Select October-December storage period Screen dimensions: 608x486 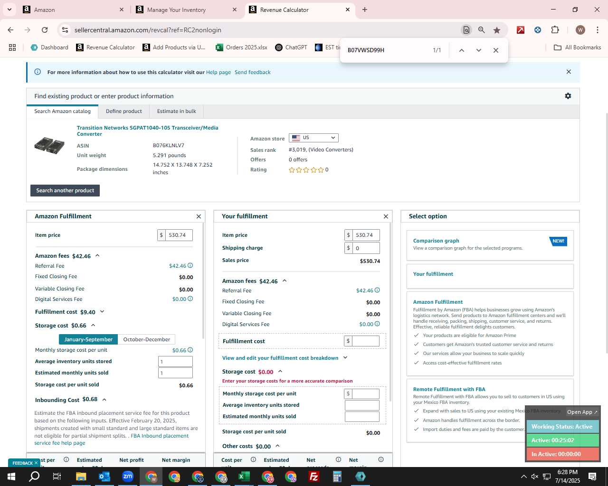click(146, 339)
